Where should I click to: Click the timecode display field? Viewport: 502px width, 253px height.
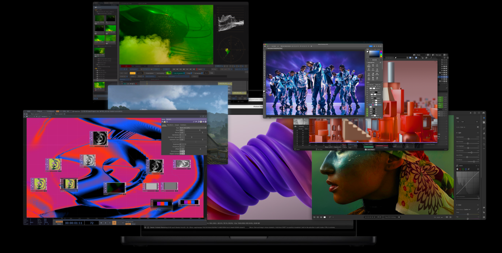pos(74,223)
